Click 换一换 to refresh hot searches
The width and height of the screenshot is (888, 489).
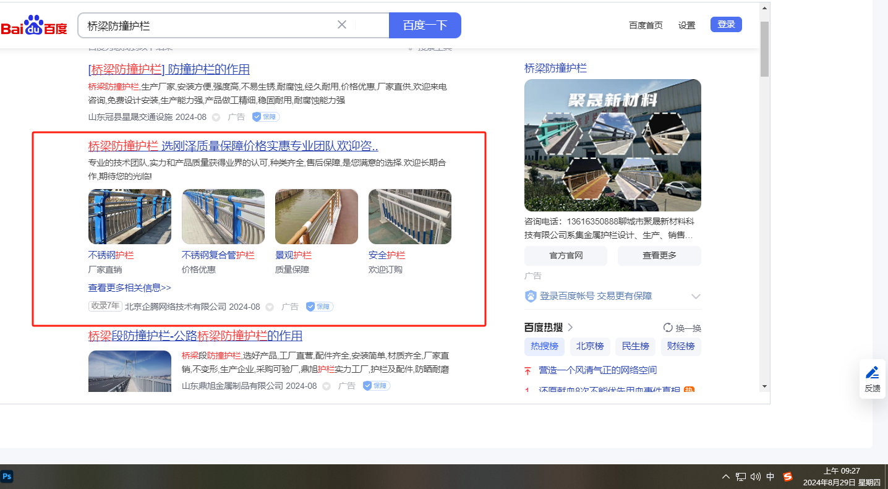(x=688, y=328)
